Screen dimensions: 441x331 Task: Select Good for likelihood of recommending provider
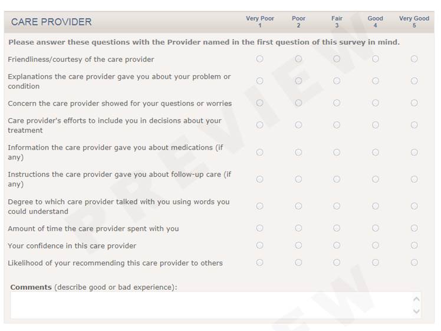point(376,263)
